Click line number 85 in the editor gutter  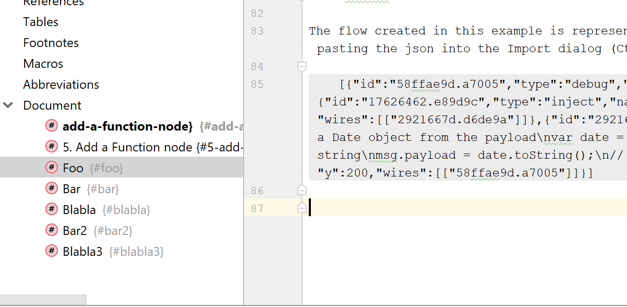coord(257,84)
